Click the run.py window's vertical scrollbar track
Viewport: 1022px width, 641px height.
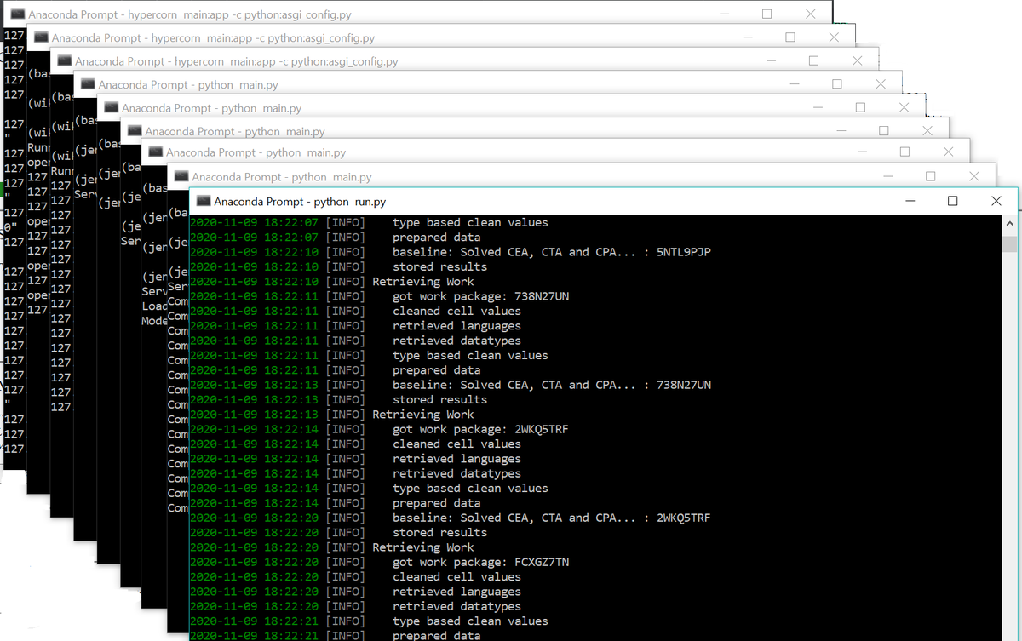tap(1010, 434)
